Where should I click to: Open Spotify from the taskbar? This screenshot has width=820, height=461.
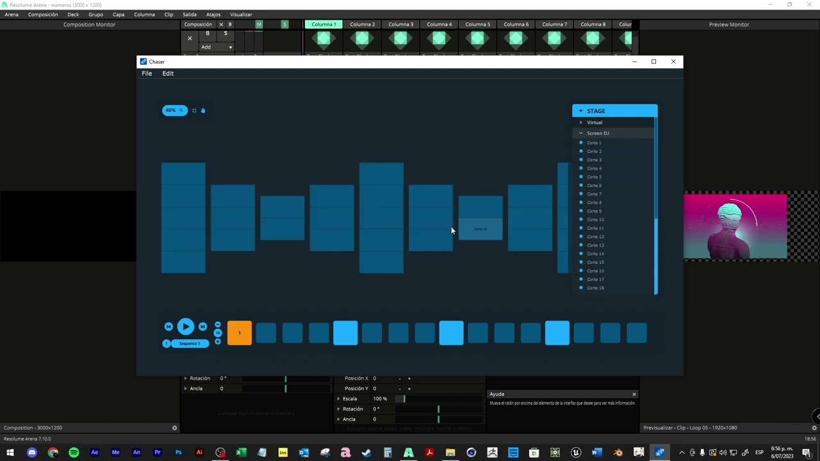click(74, 453)
